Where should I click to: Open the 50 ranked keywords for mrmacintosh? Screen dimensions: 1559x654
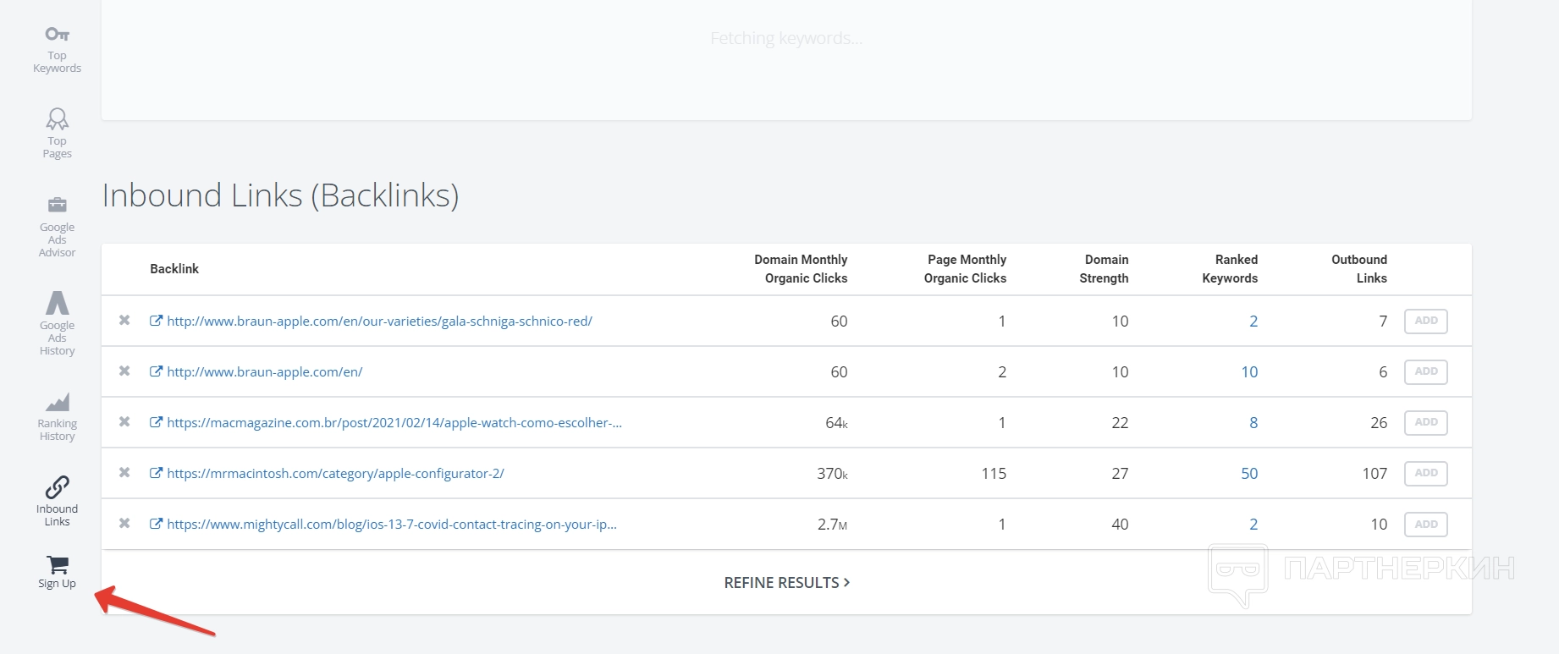pyautogui.click(x=1249, y=474)
